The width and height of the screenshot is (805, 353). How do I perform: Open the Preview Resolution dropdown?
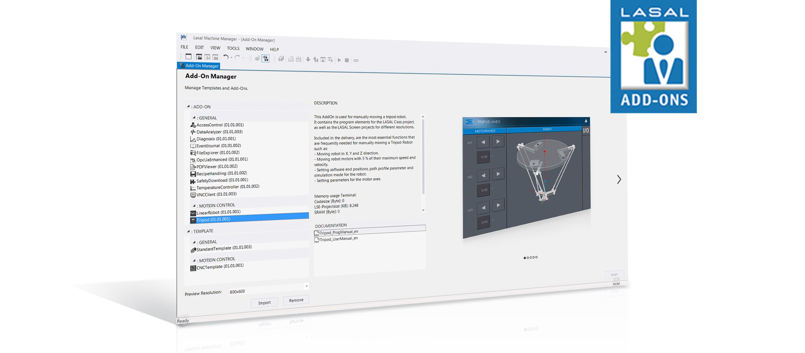coord(306,286)
